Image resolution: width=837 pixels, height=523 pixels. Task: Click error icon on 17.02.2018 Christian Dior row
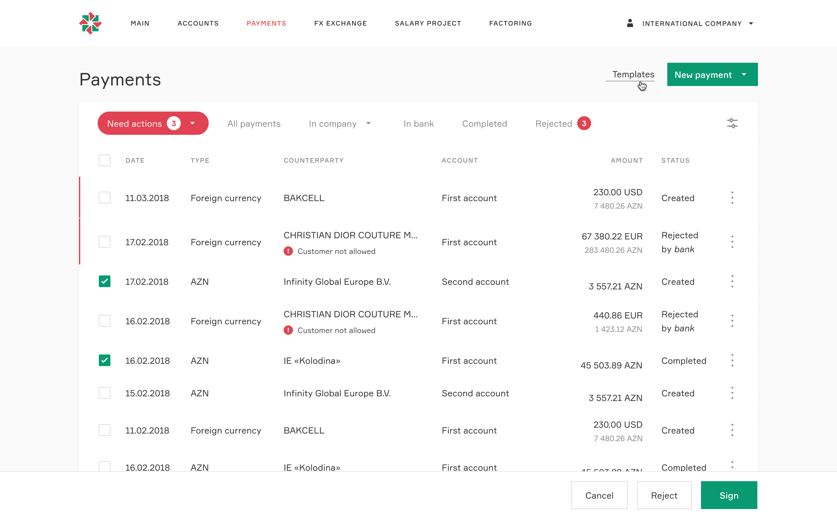[x=288, y=251]
